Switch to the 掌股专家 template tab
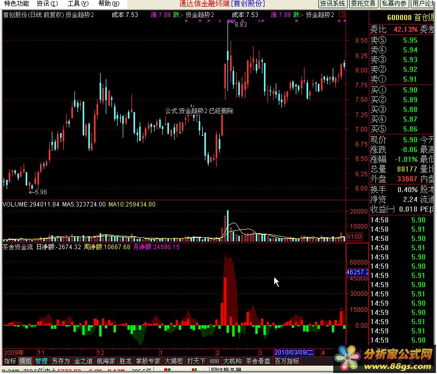437x374 pixels. [x=148, y=361]
